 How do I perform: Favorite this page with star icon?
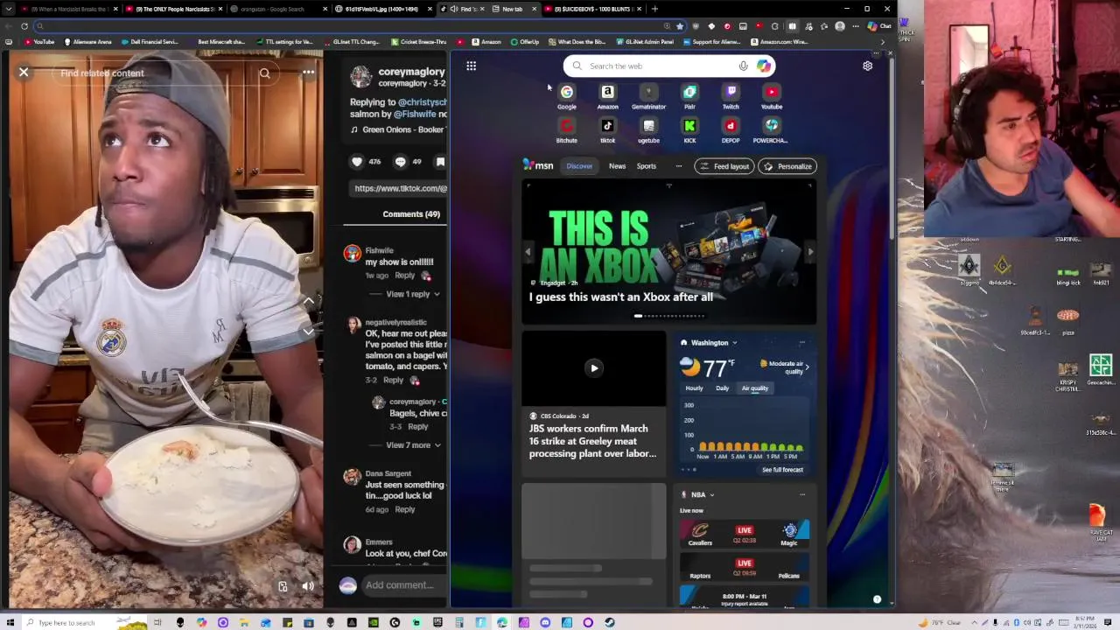[x=680, y=26]
